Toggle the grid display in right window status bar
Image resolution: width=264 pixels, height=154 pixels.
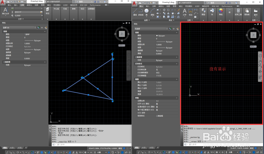pos(256,148)
